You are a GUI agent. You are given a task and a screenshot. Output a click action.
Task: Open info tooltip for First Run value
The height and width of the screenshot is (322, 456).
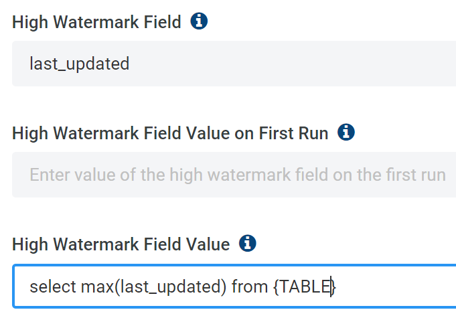pos(346,133)
